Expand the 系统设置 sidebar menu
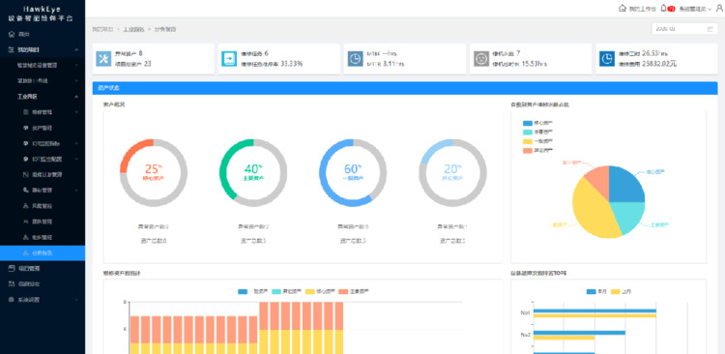 (43, 300)
